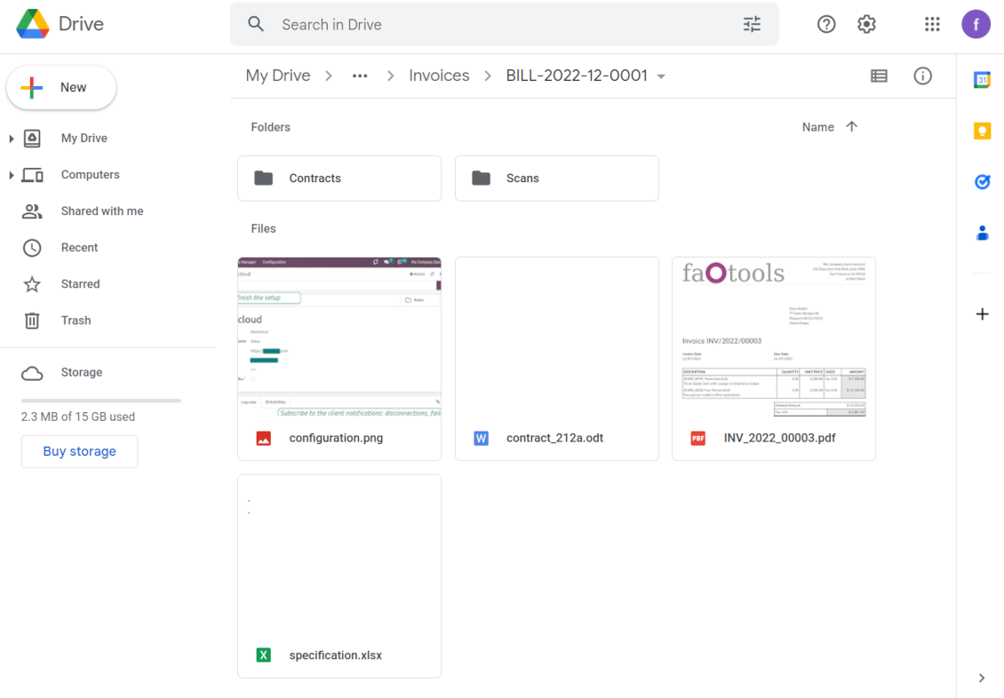Click the Trash bin icon
Image resolution: width=1004 pixels, height=698 pixels.
tap(32, 321)
